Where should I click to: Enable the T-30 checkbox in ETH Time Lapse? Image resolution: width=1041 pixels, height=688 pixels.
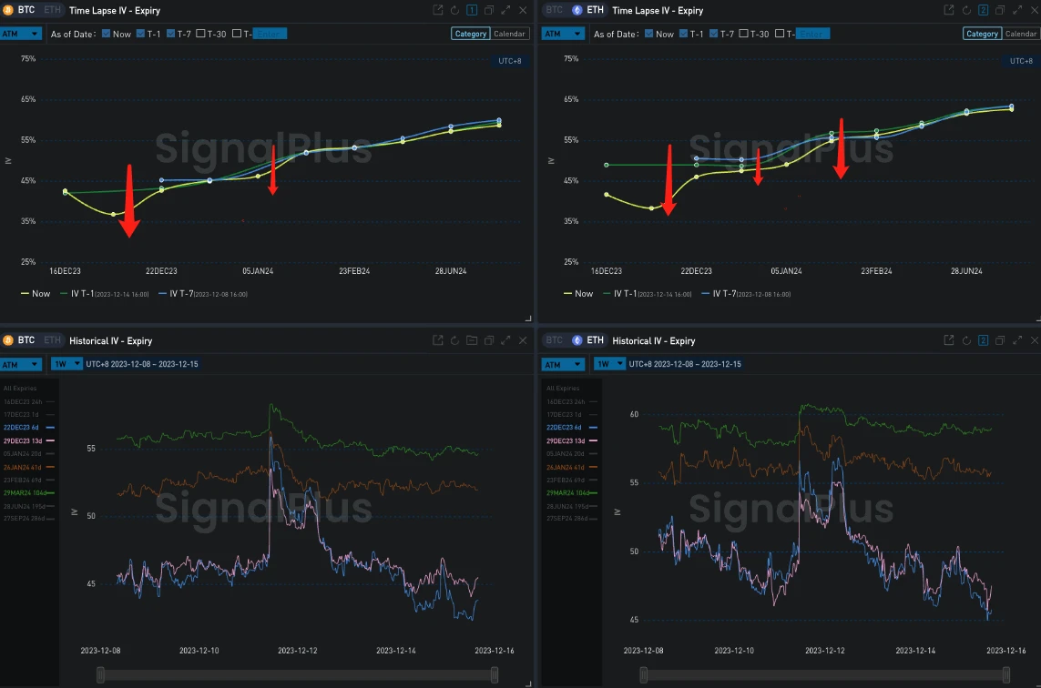pyautogui.click(x=744, y=34)
